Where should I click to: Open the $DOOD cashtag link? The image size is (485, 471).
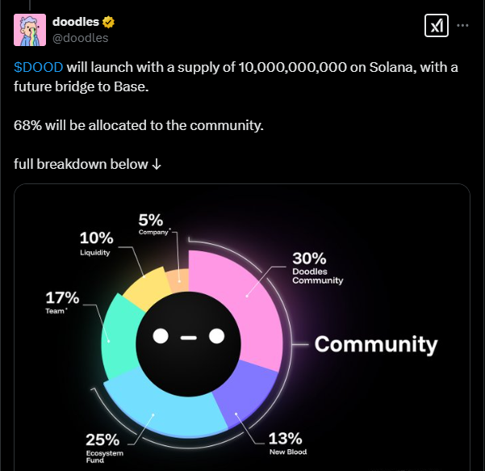point(39,67)
